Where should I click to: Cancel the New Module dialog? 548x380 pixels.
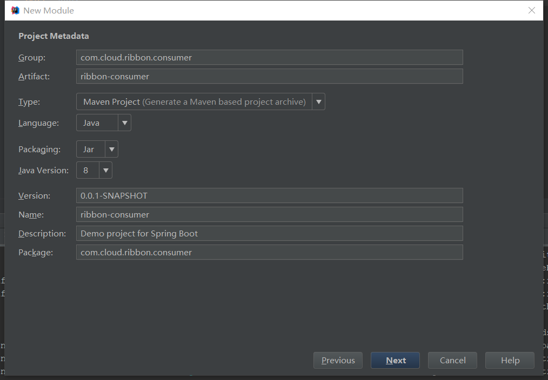point(452,360)
